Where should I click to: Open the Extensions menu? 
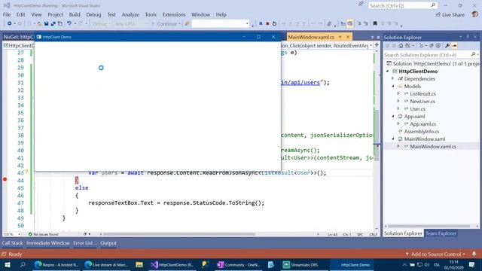(x=174, y=14)
